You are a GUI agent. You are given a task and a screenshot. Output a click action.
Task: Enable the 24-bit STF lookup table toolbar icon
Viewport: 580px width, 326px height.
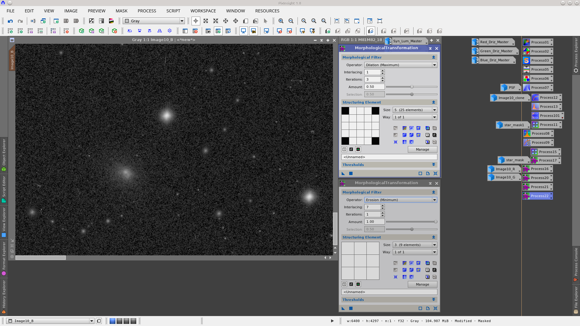click(x=254, y=31)
